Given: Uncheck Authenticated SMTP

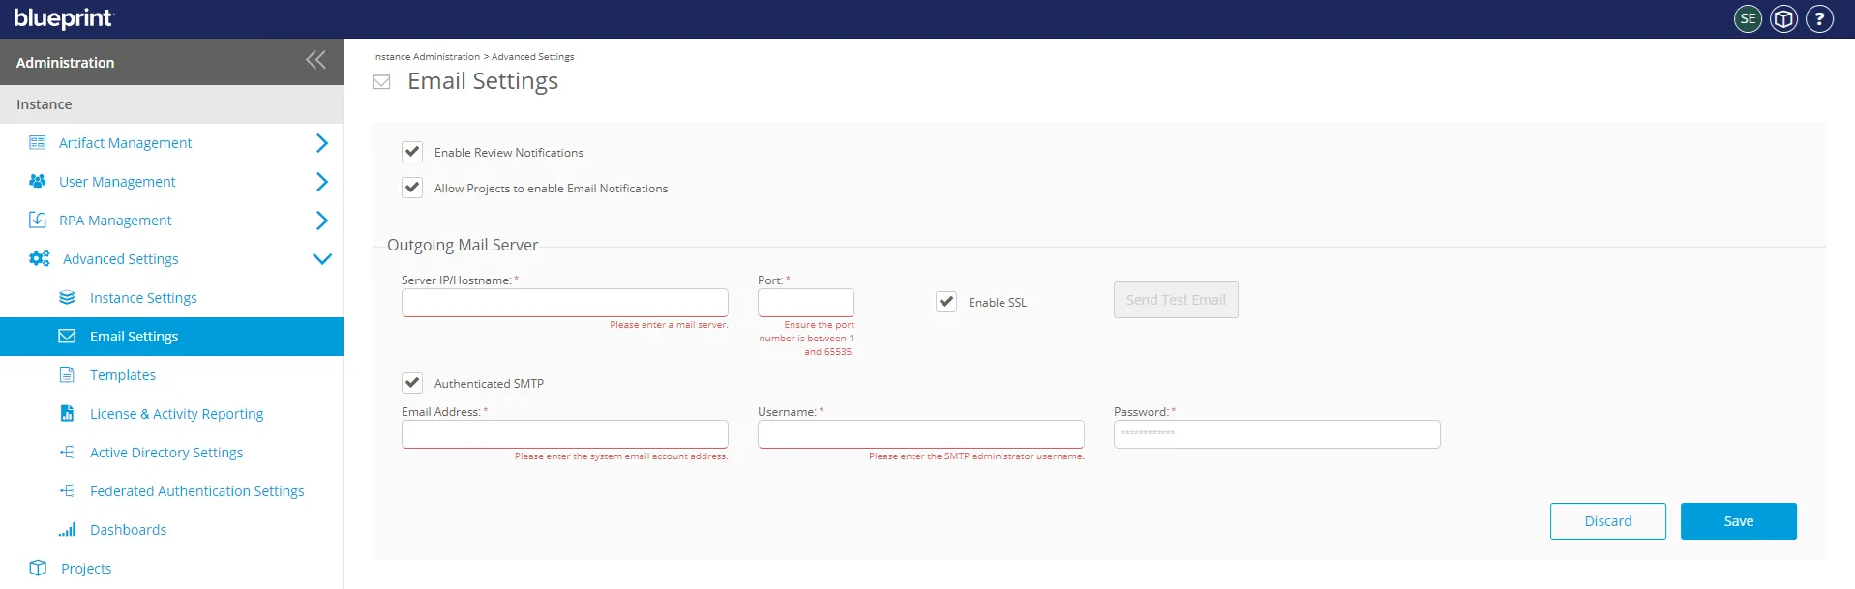Looking at the screenshot, I should coord(412,383).
